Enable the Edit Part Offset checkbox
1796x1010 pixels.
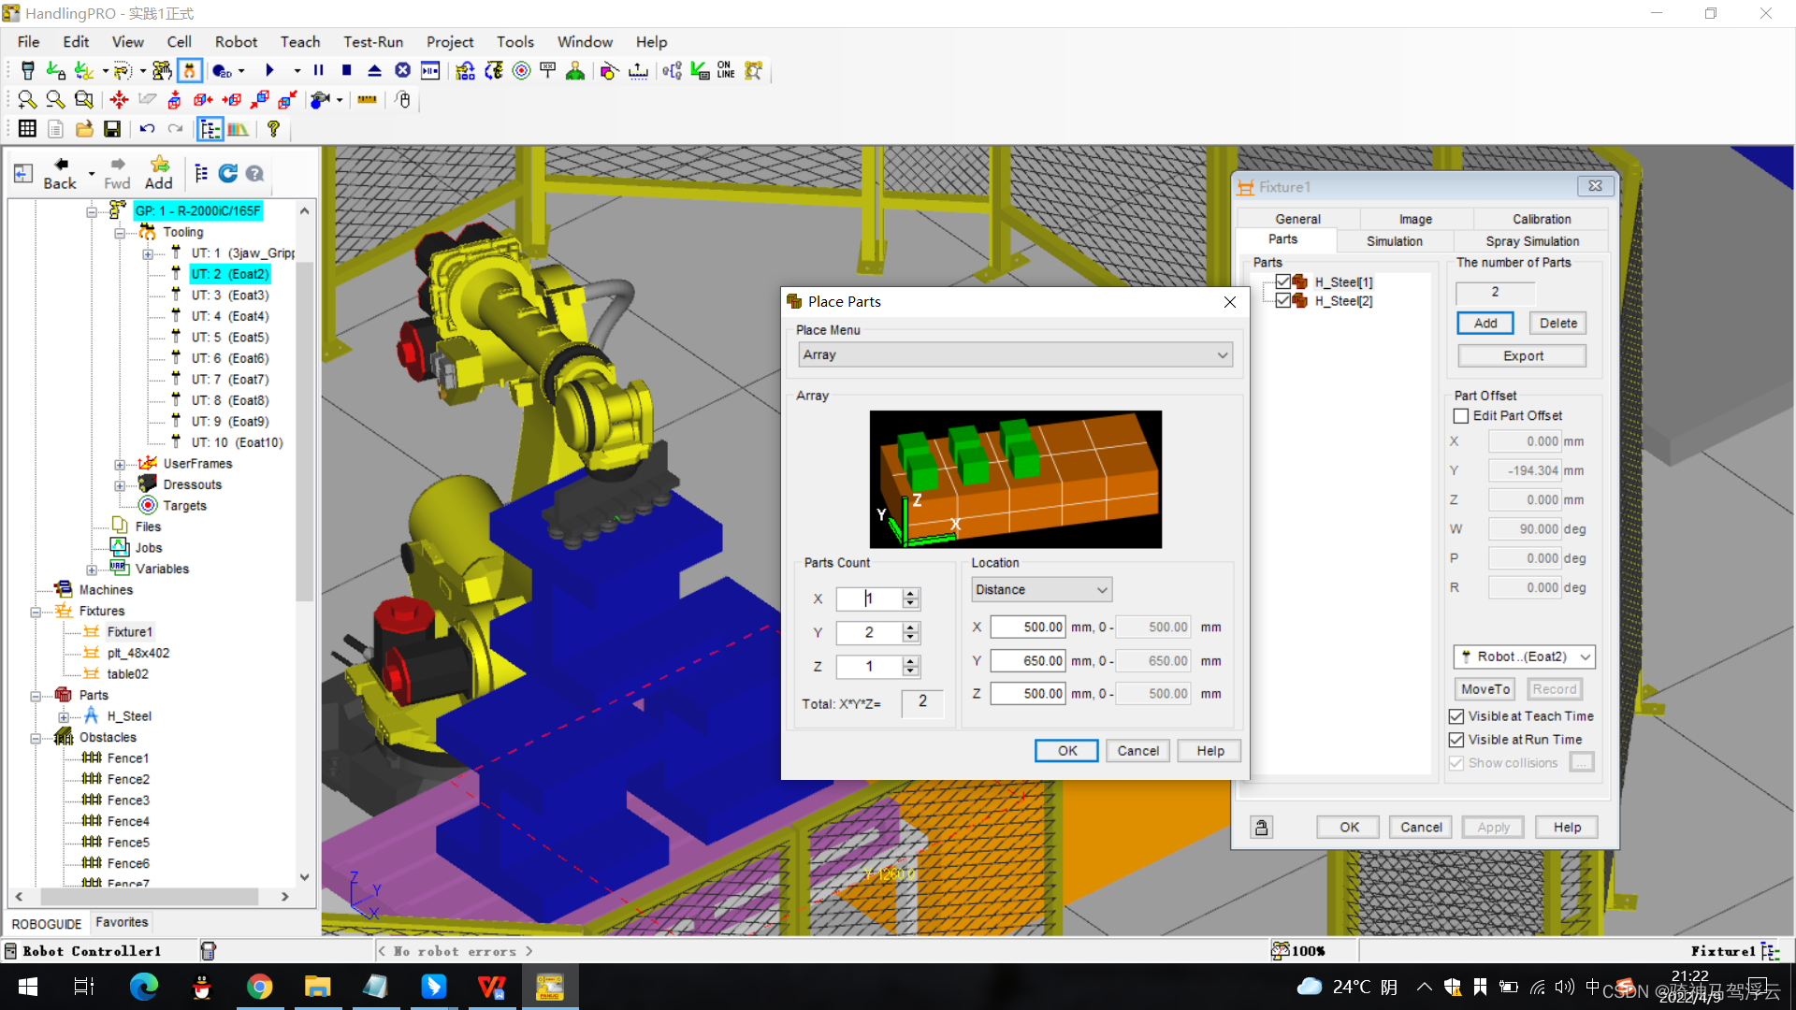point(1460,415)
